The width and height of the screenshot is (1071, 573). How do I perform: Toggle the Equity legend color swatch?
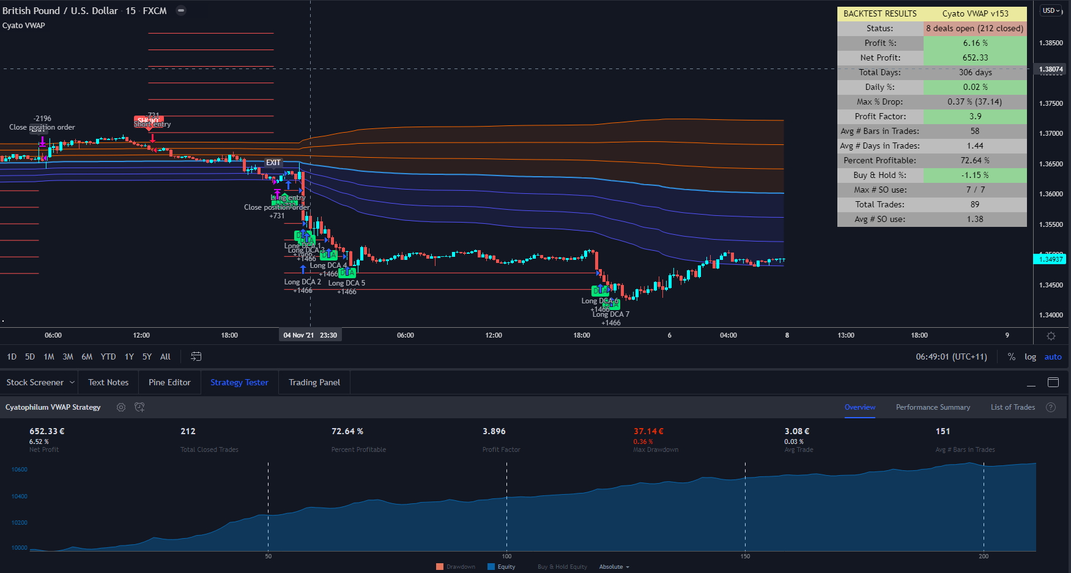(x=491, y=567)
